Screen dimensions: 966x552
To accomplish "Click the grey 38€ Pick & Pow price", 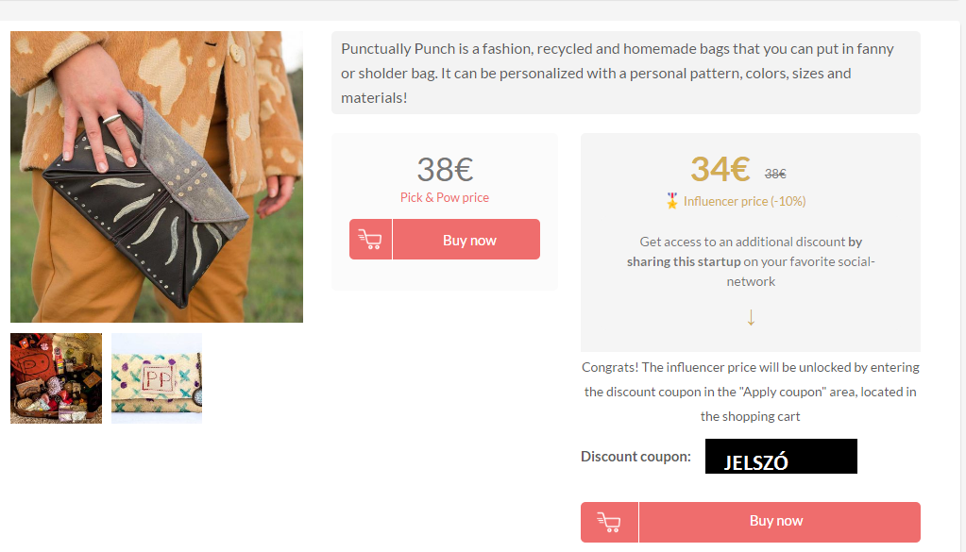I will 445,170.
